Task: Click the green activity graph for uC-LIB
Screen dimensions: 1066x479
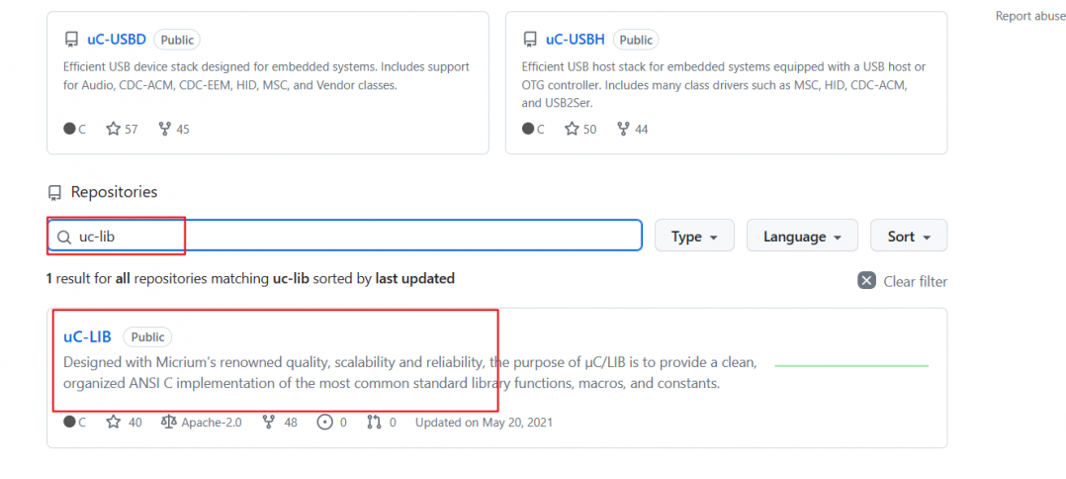Action: click(x=850, y=366)
